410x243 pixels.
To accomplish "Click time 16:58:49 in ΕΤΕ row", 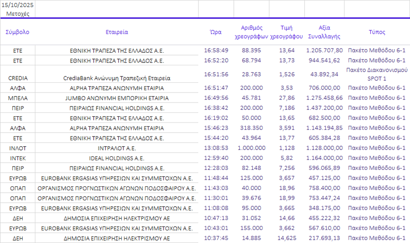I will pos(216,50).
